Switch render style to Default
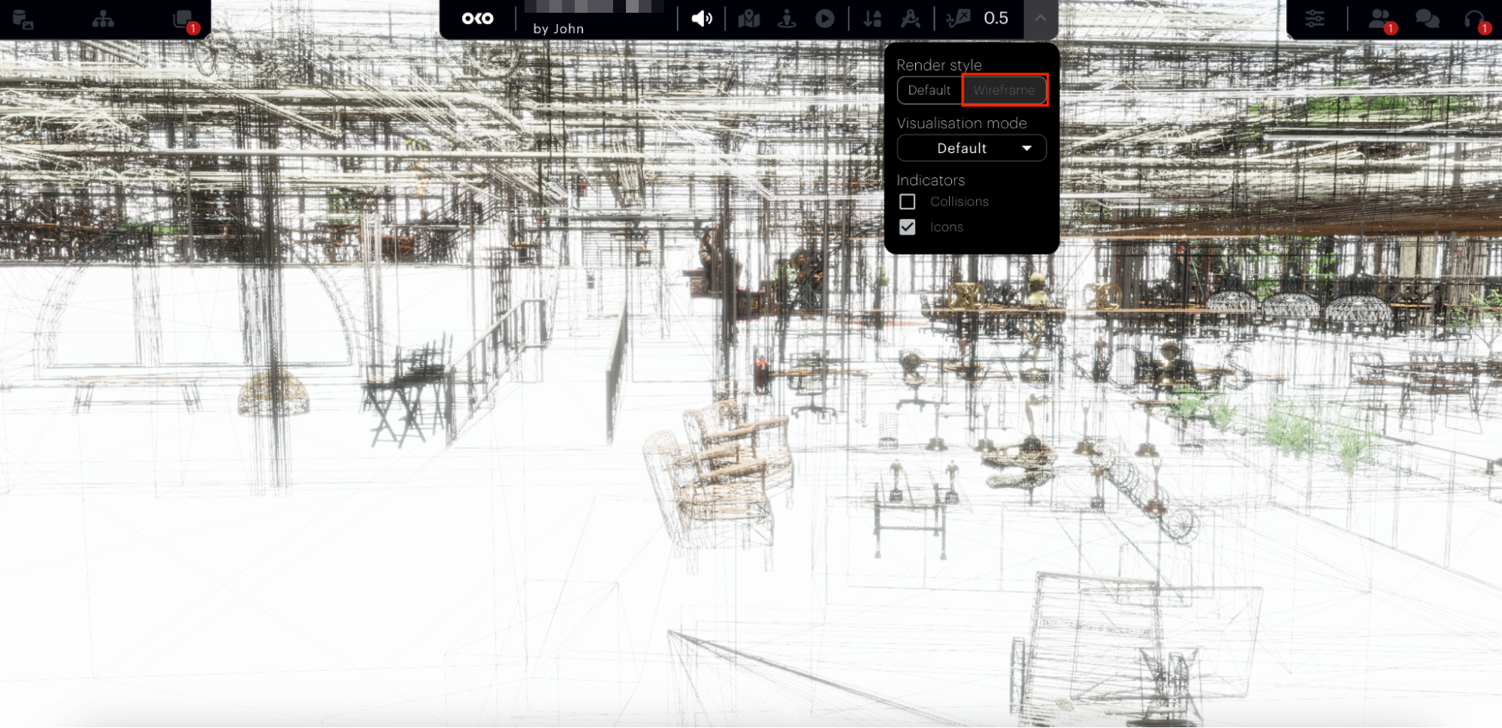The image size is (1502, 728). pyautogui.click(x=929, y=90)
